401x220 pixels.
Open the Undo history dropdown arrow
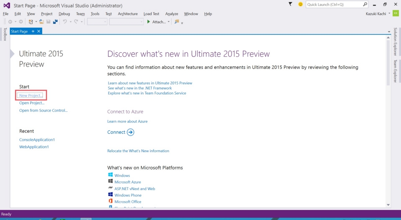click(x=70, y=22)
